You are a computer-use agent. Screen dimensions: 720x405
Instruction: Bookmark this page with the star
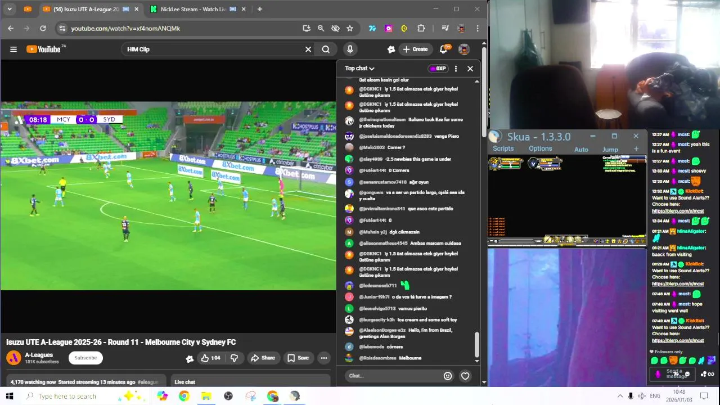350,28
